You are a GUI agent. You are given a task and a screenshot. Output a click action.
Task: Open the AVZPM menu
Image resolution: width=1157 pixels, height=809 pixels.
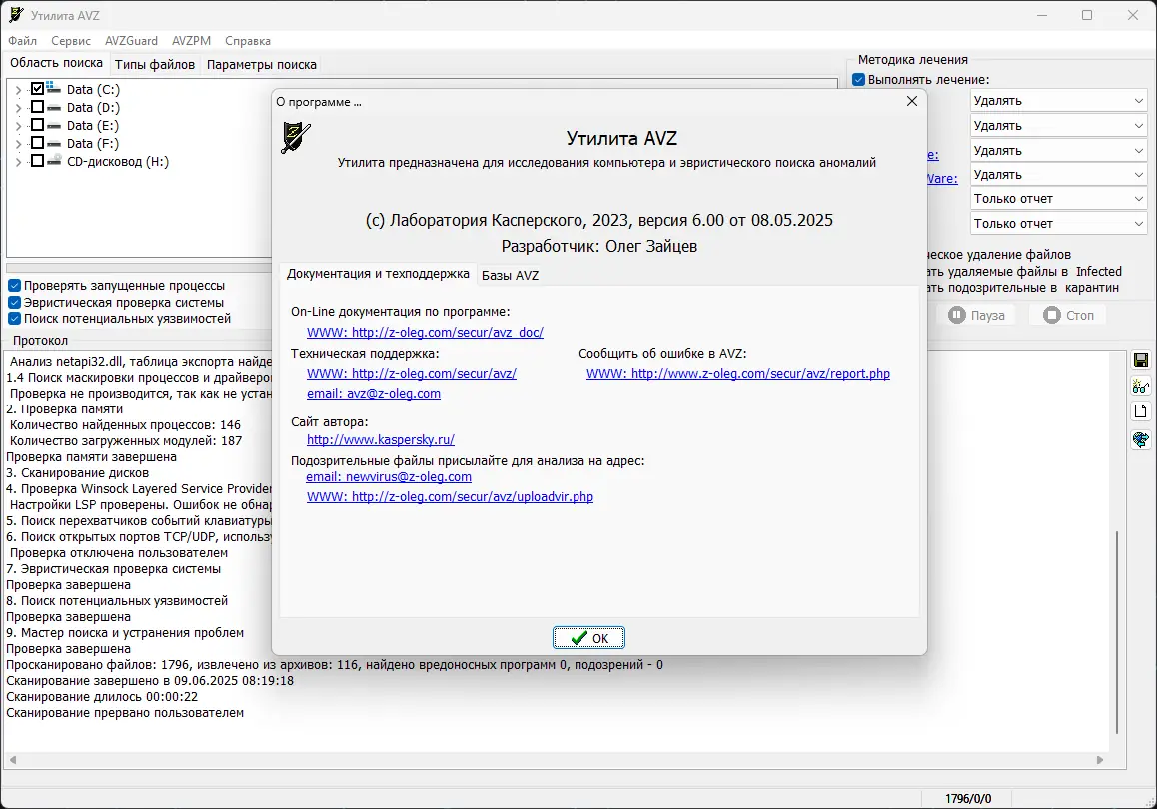(x=191, y=41)
